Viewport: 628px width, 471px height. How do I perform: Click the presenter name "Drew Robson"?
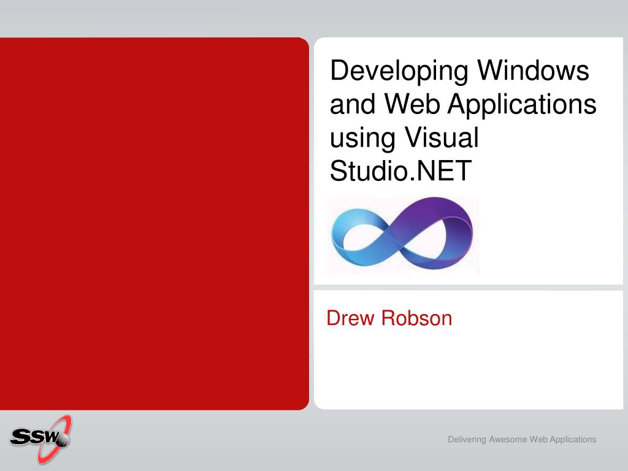click(389, 318)
